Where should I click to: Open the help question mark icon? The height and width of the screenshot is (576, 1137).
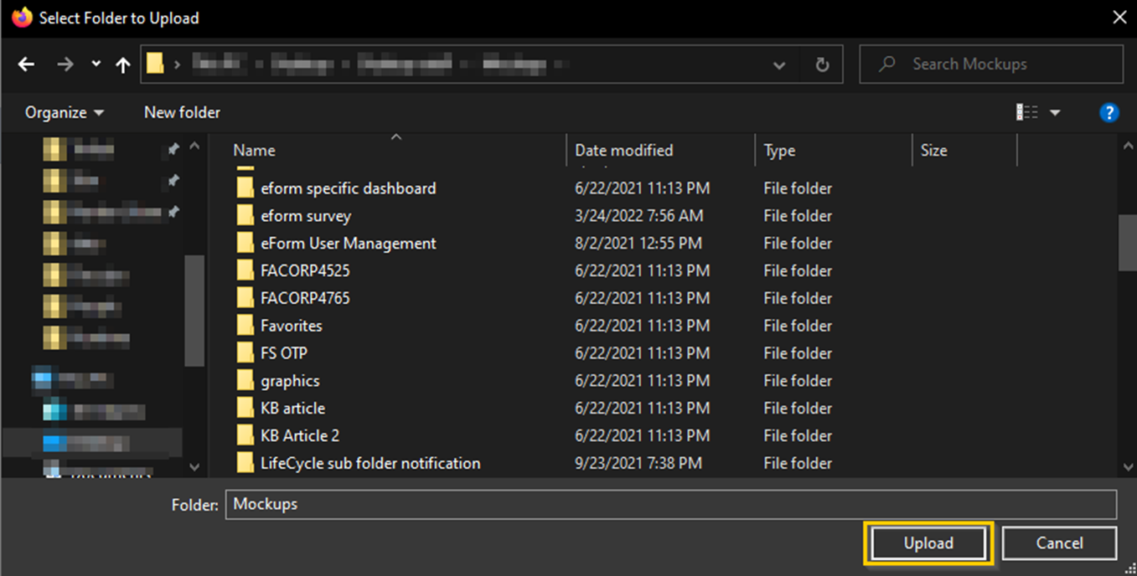click(x=1109, y=112)
